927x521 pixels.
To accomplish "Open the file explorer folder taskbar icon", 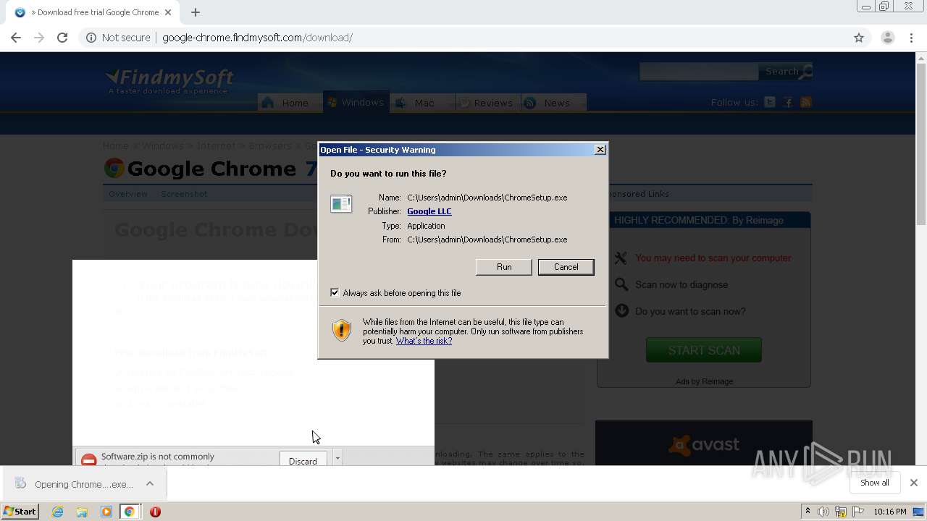I will (x=82, y=512).
